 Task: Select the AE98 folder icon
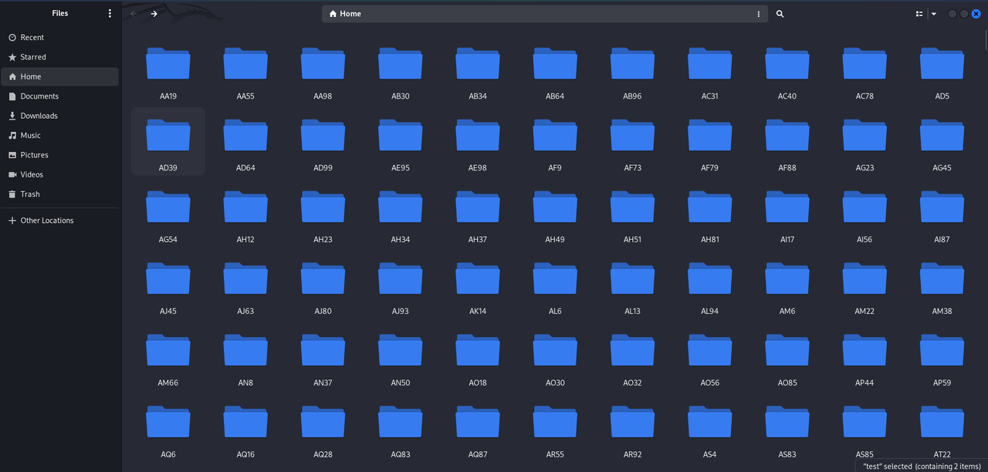478,135
